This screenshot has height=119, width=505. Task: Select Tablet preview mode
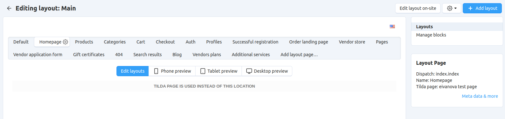pos(219,71)
